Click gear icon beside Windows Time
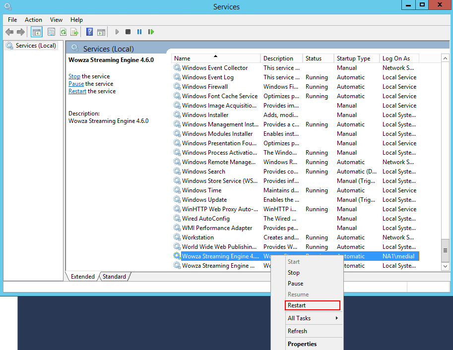This screenshot has height=350, width=453. pos(177,190)
